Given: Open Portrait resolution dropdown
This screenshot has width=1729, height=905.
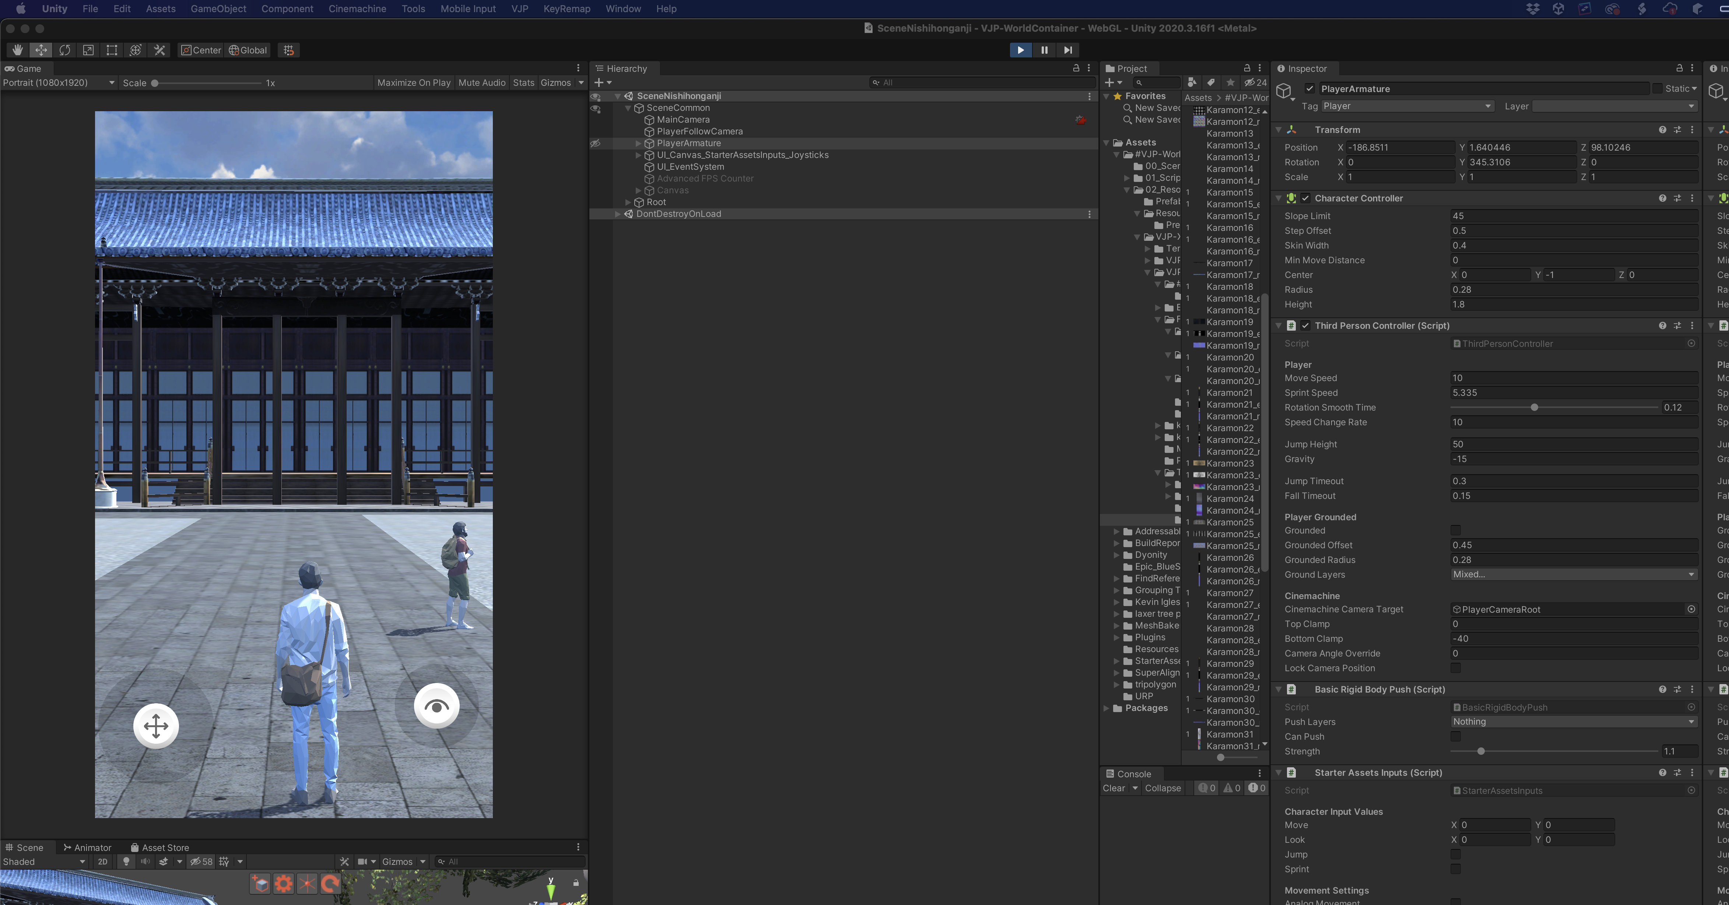Looking at the screenshot, I should (x=59, y=82).
